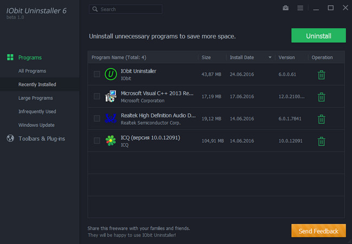Viewport: 352px width, 244px height.
Task: Click version 6.0.1.7841 cell
Action: click(x=290, y=119)
